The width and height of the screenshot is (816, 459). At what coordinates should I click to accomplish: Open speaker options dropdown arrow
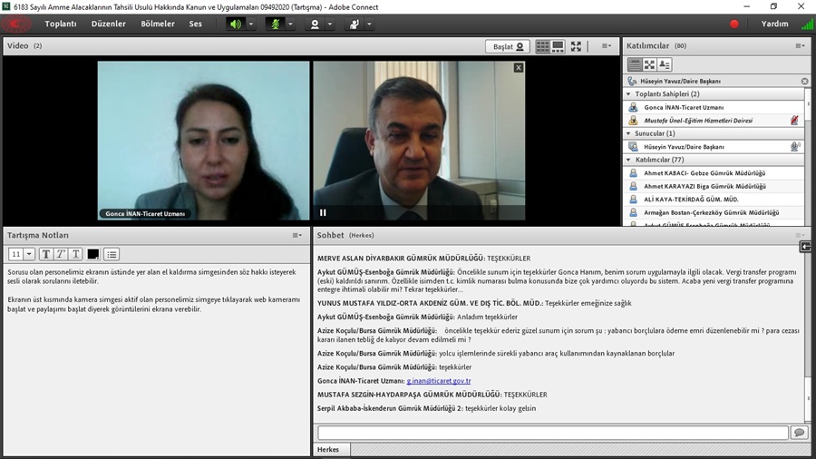coord(251,24)
